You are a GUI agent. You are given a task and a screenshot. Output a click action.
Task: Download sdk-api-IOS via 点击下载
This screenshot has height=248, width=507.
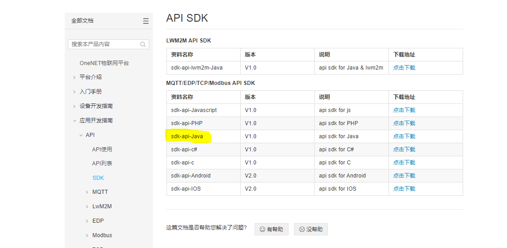[x=404, y=188]
